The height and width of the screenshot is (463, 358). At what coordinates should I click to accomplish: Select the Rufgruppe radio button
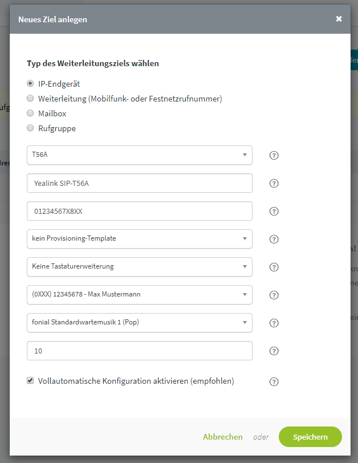click(x=30, y=128)
